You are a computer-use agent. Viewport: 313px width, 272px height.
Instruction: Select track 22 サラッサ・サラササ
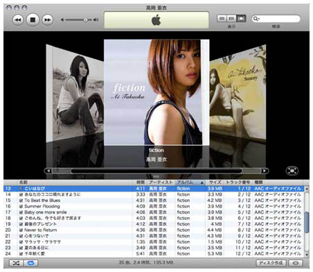point(154,242)
